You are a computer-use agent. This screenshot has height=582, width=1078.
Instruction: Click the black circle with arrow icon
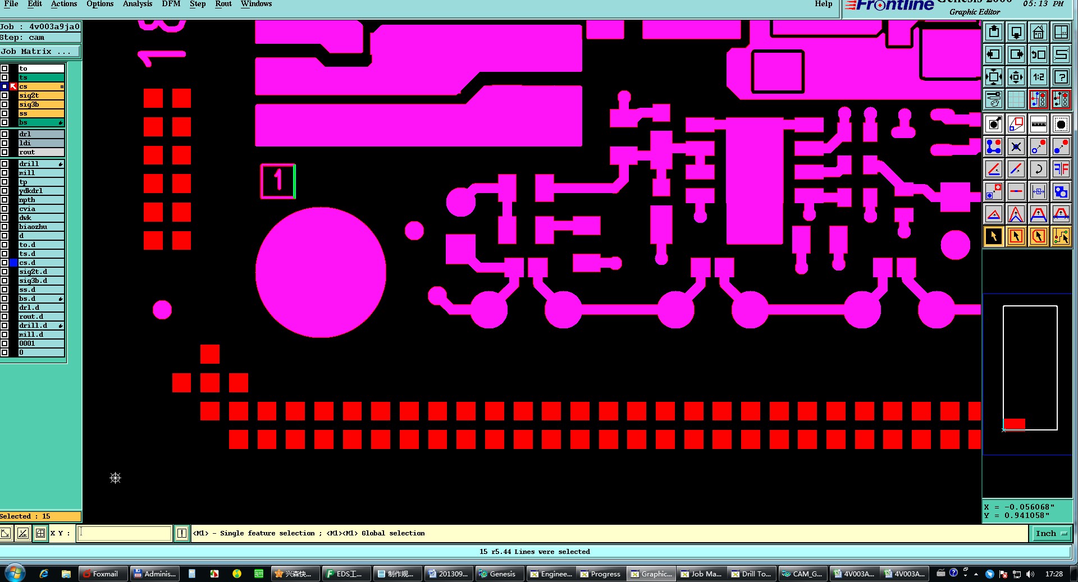coord(994,124)
